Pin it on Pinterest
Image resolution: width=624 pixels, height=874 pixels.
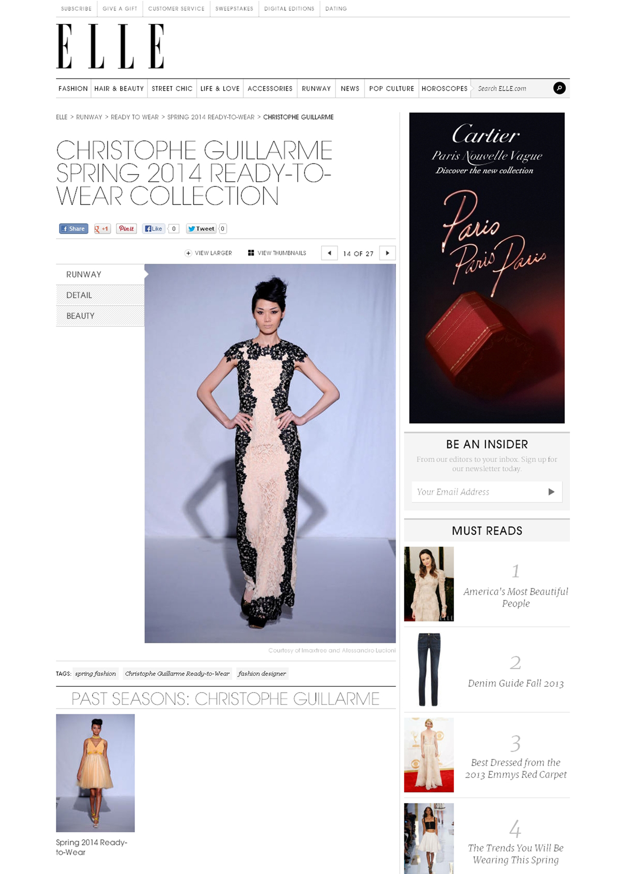[126, 229]
